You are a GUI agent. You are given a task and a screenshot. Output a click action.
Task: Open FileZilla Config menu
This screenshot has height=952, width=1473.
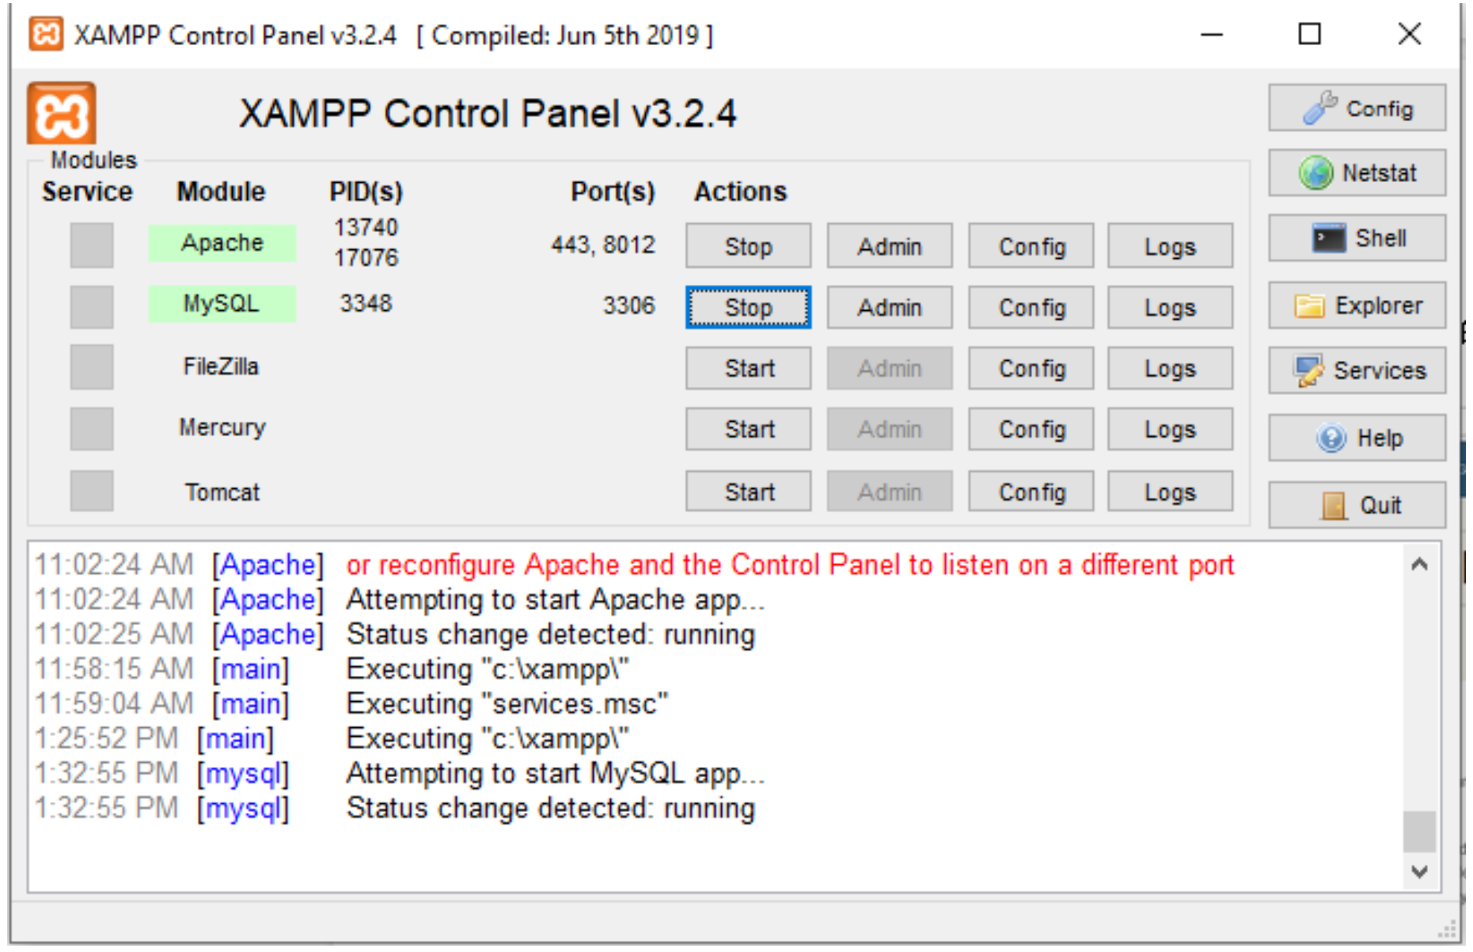[x=1031, y=368]
